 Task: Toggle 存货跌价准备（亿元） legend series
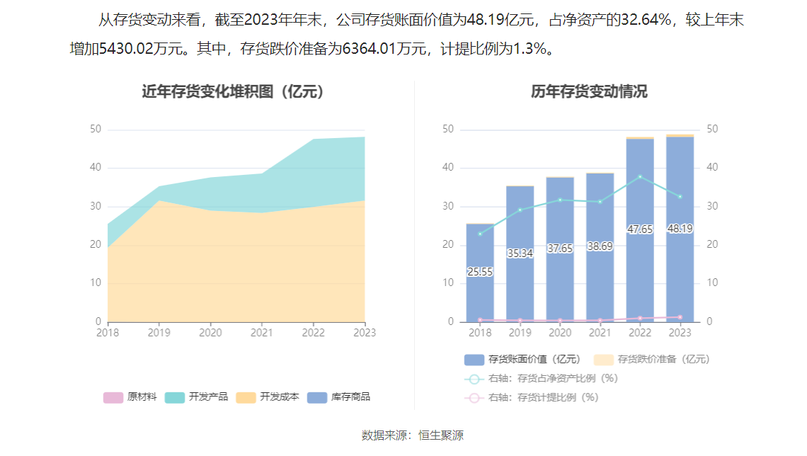[x=651, y=359]
